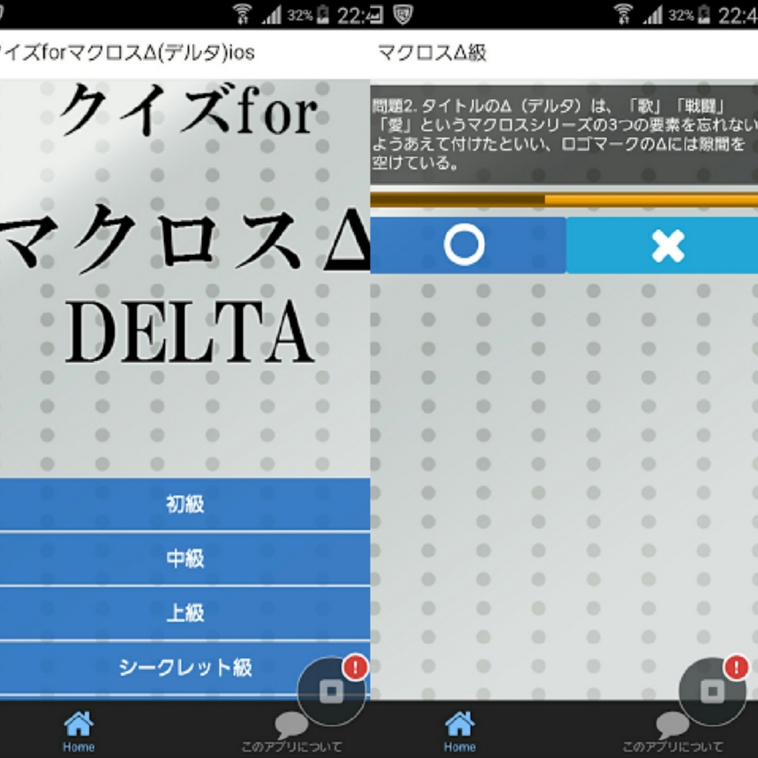758x758 pixels.
Task: Tap red alert badge on right bubble
Action: [736, 667]
